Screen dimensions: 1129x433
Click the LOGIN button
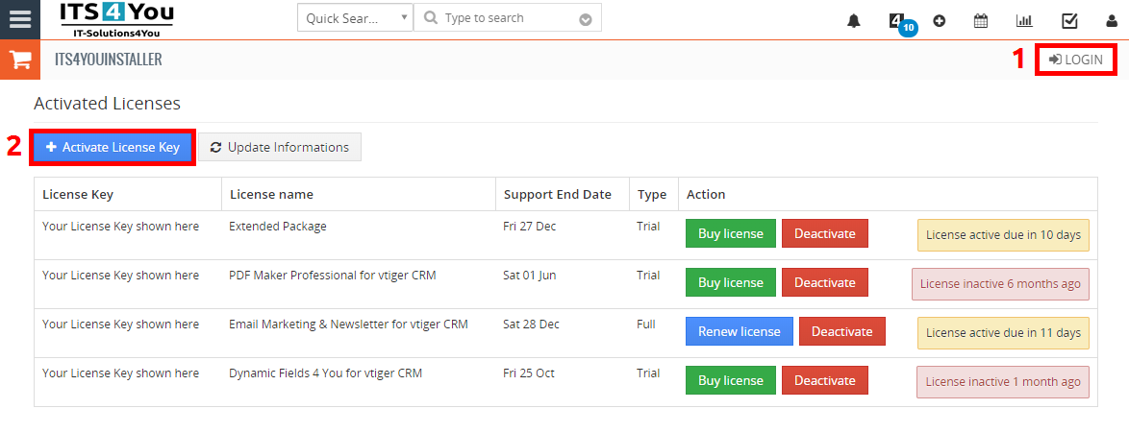pyautogui.click(x=1075, y=60)
